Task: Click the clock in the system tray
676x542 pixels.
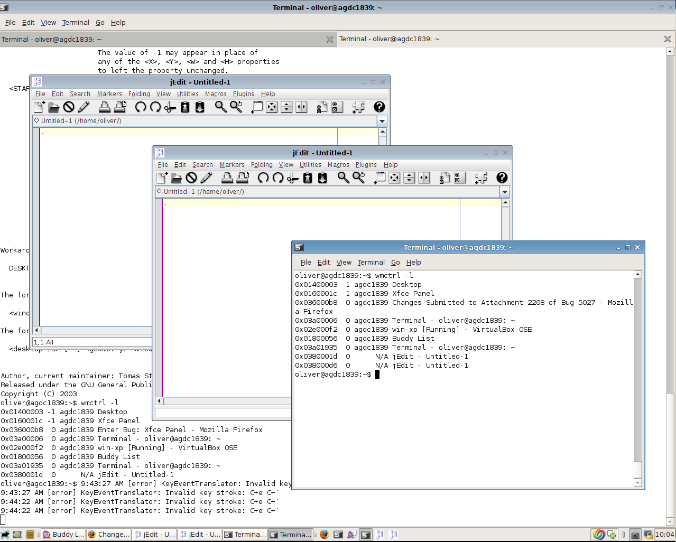Action: coord(664,535)
